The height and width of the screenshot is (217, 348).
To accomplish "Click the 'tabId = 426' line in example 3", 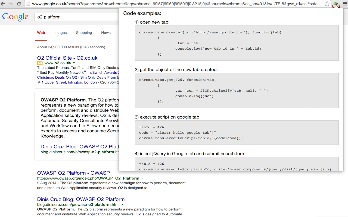I will pyautogui.click(x=151, y=127).
